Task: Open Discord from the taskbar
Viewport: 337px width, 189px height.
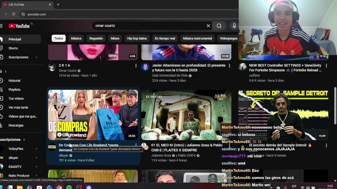Action: click(89, 187)
